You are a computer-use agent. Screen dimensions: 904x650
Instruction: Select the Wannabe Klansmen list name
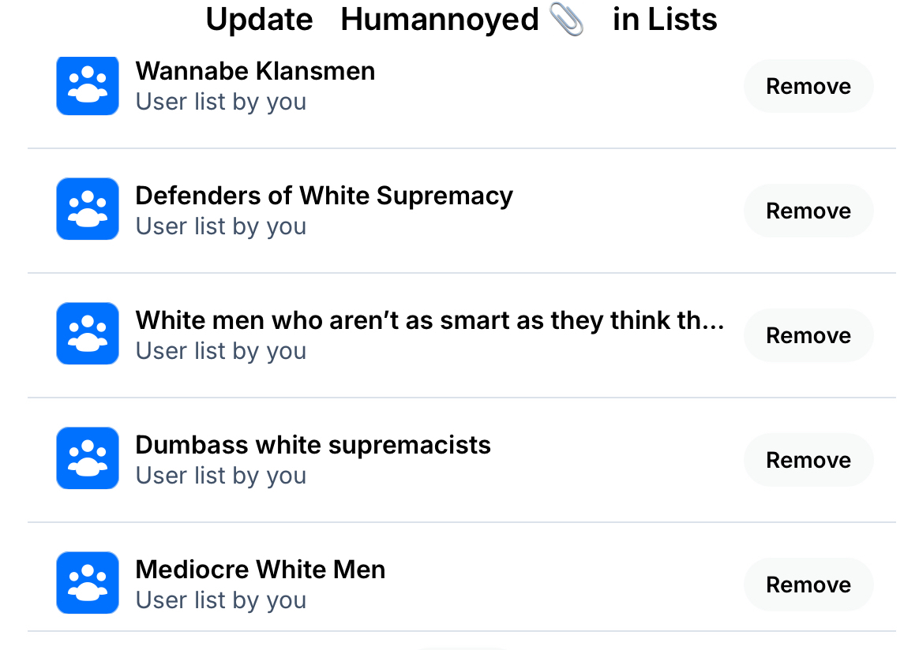point(255,71)
